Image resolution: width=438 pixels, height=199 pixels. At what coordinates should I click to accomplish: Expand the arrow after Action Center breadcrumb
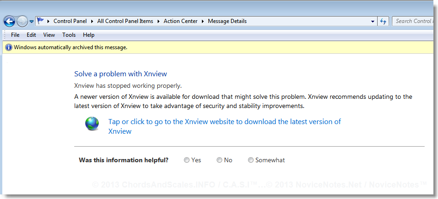tap(202, 21)
